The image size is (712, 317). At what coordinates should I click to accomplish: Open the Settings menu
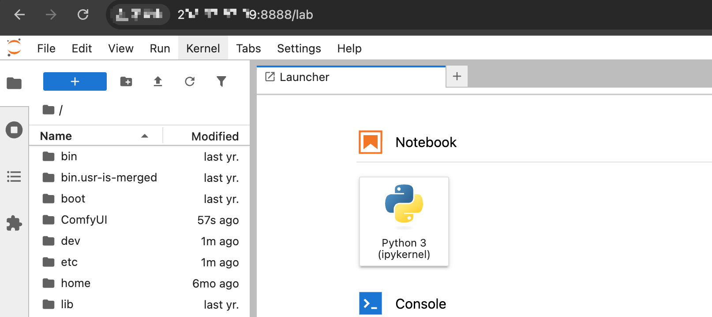(x=299, y=48)
